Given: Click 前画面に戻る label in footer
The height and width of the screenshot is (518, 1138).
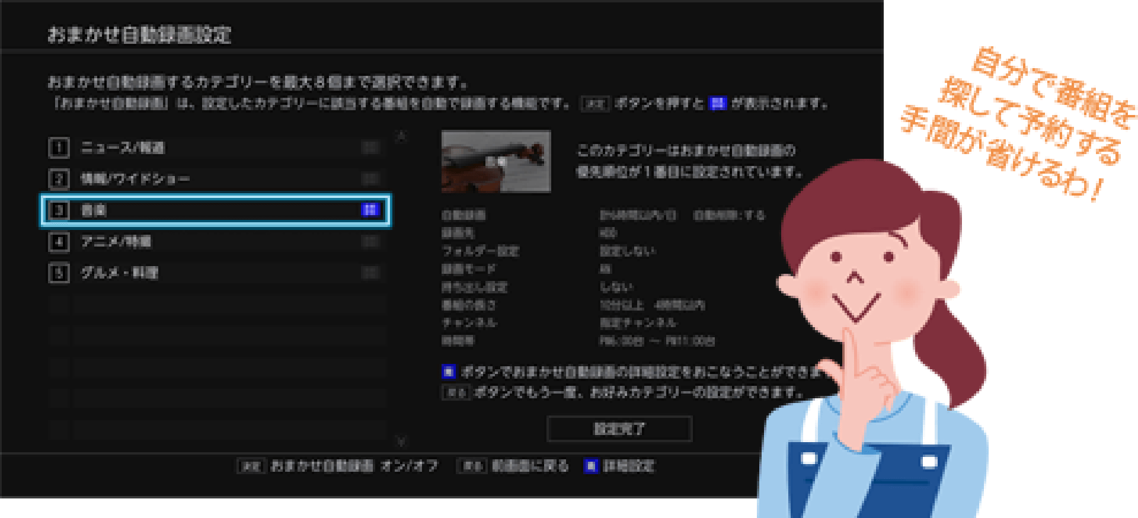Looking at the screenshot, I should tap(530, 466).
